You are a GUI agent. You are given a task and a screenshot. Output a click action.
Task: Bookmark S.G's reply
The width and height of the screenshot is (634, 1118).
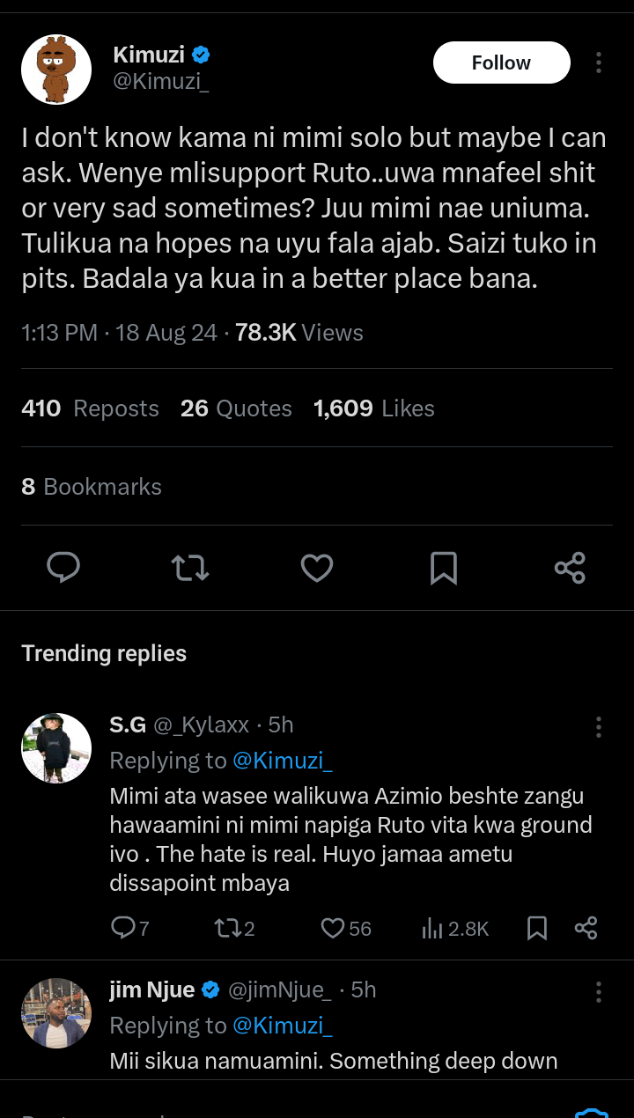(537, 928)
